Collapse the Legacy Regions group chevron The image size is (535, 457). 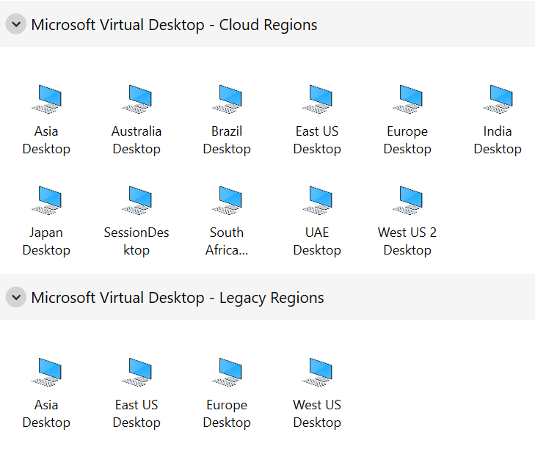[x=16, y=297]
